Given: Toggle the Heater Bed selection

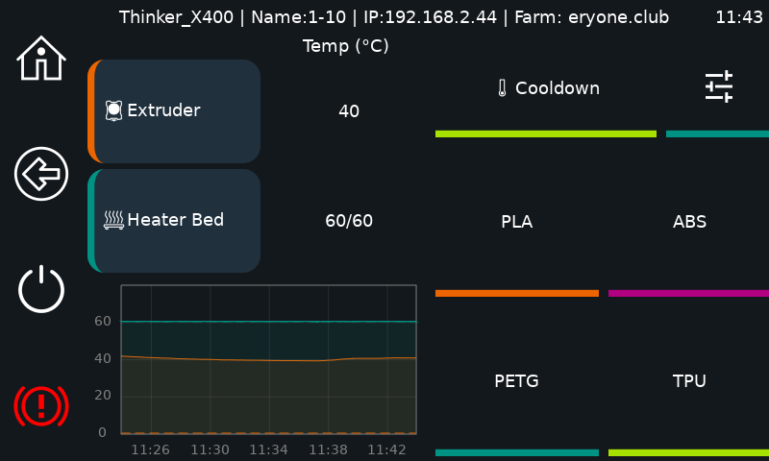Looking at the screenshot, I should point(174,221).
